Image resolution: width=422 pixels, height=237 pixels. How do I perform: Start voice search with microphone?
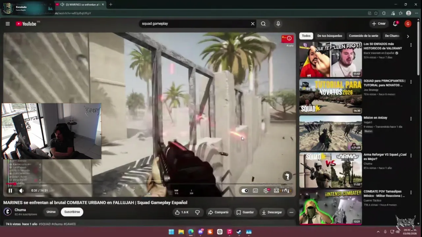coord(278,24)
